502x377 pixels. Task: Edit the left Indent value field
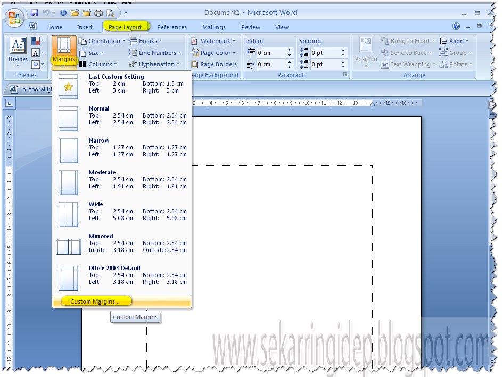[271, 53]
